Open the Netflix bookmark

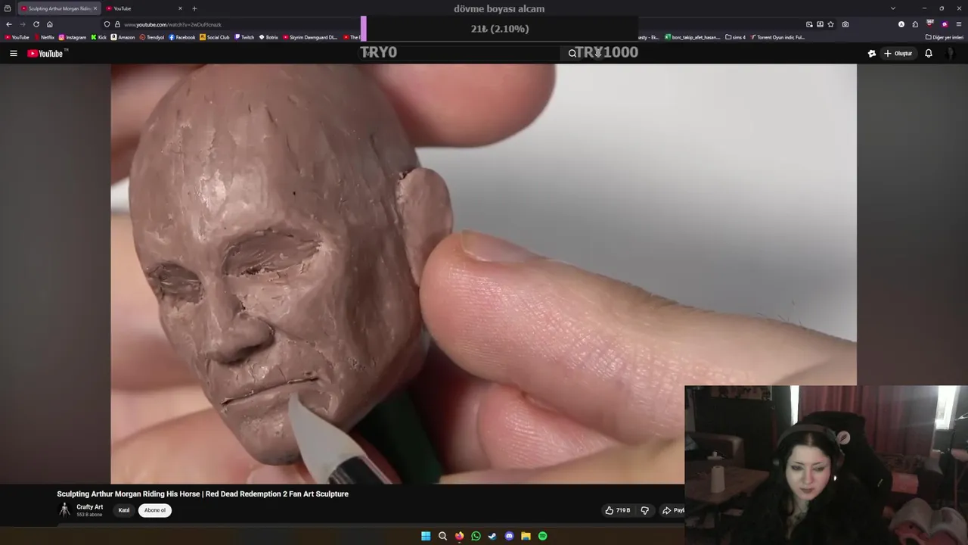click(44, 37)
